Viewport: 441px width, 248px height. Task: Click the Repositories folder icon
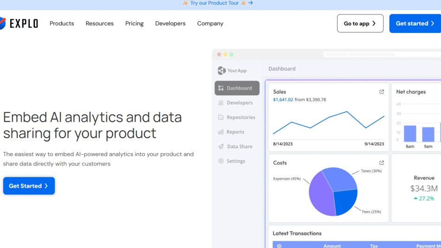[x=221, y=117]
